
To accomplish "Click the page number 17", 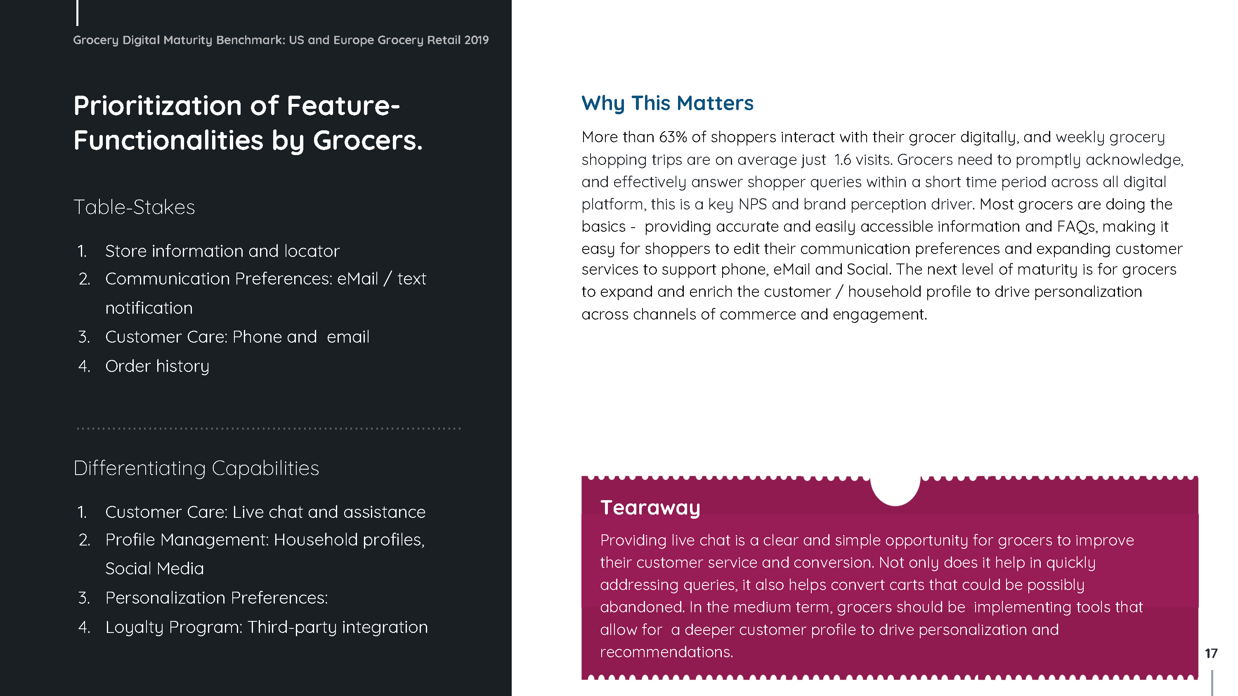I will click(x=1211, y=653).
